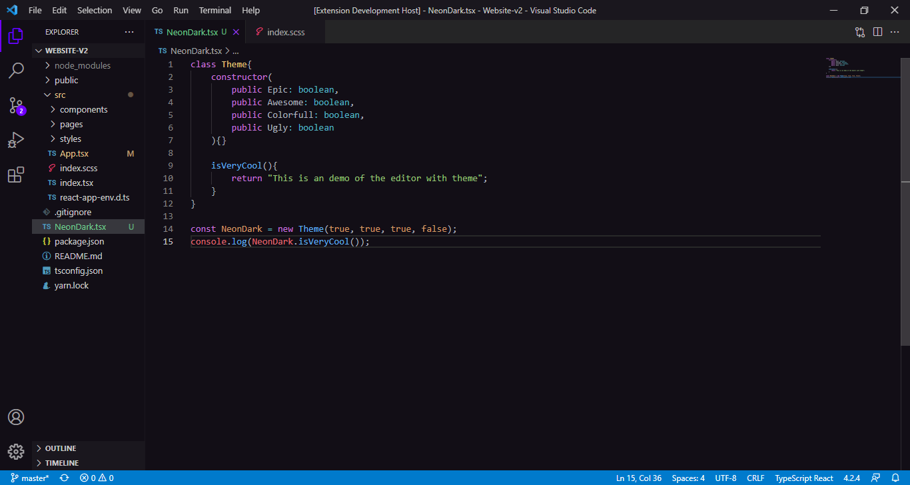910x485 pixels.
Task: Open the Extensions view
Action: point(16,175)
